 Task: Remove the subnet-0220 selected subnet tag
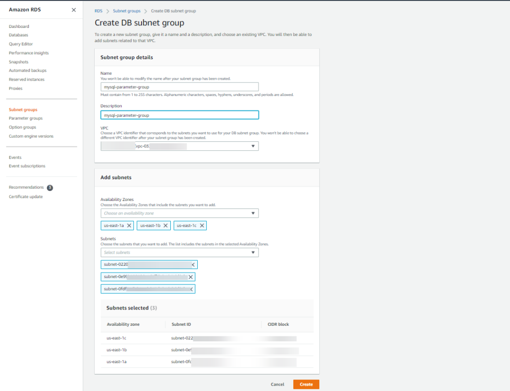(x=193, y=265)
